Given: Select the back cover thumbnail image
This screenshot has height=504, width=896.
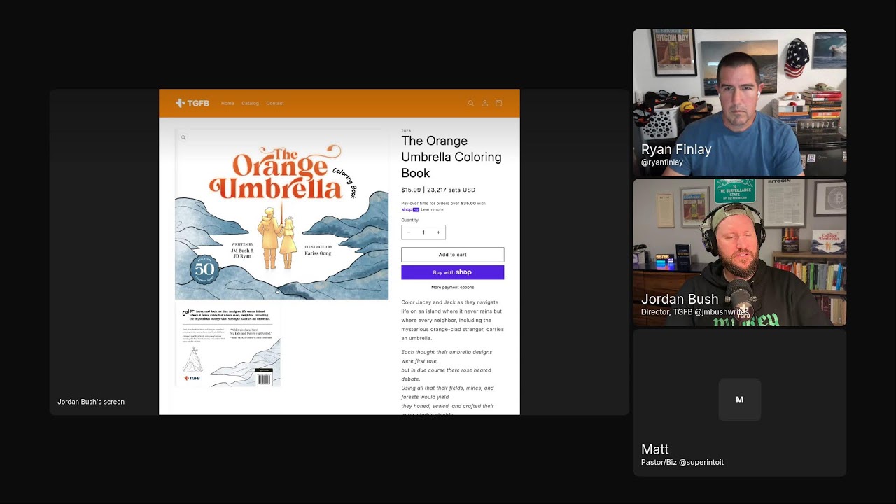Looking at the screenshot, I should [227, 345].
